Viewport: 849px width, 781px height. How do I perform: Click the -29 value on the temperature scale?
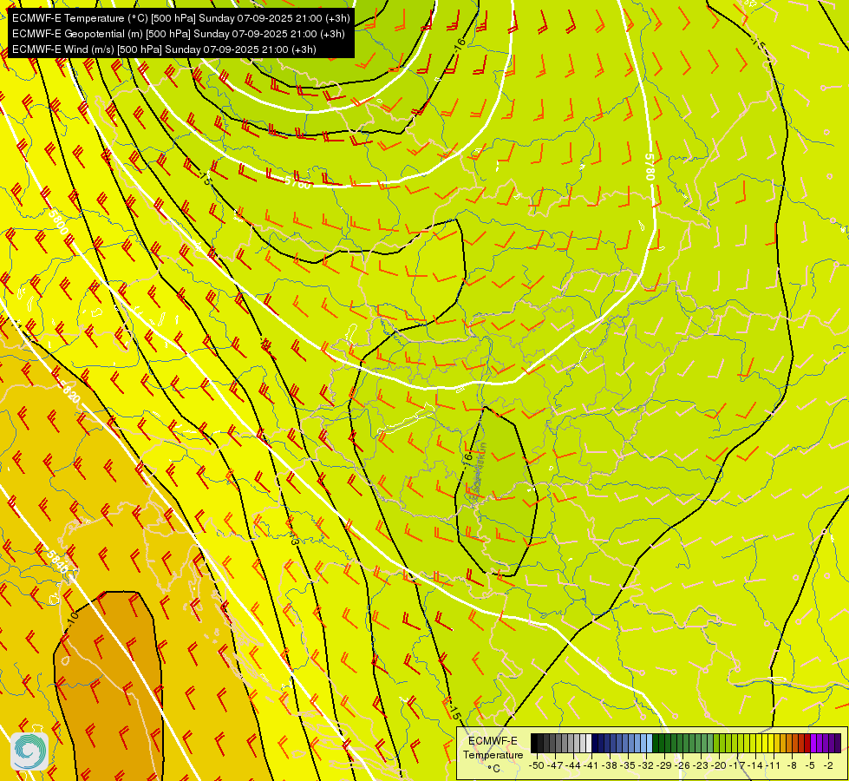(x=664, y=765)
